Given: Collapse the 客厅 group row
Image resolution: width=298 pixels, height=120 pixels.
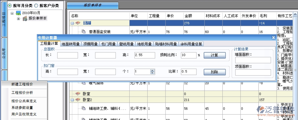Looking at the screenshot, I should click(x=73, y=23).
